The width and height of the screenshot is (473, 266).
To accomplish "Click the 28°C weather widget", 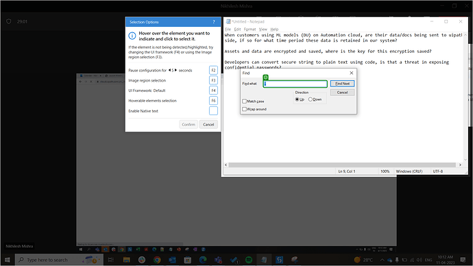I will 363,260.
